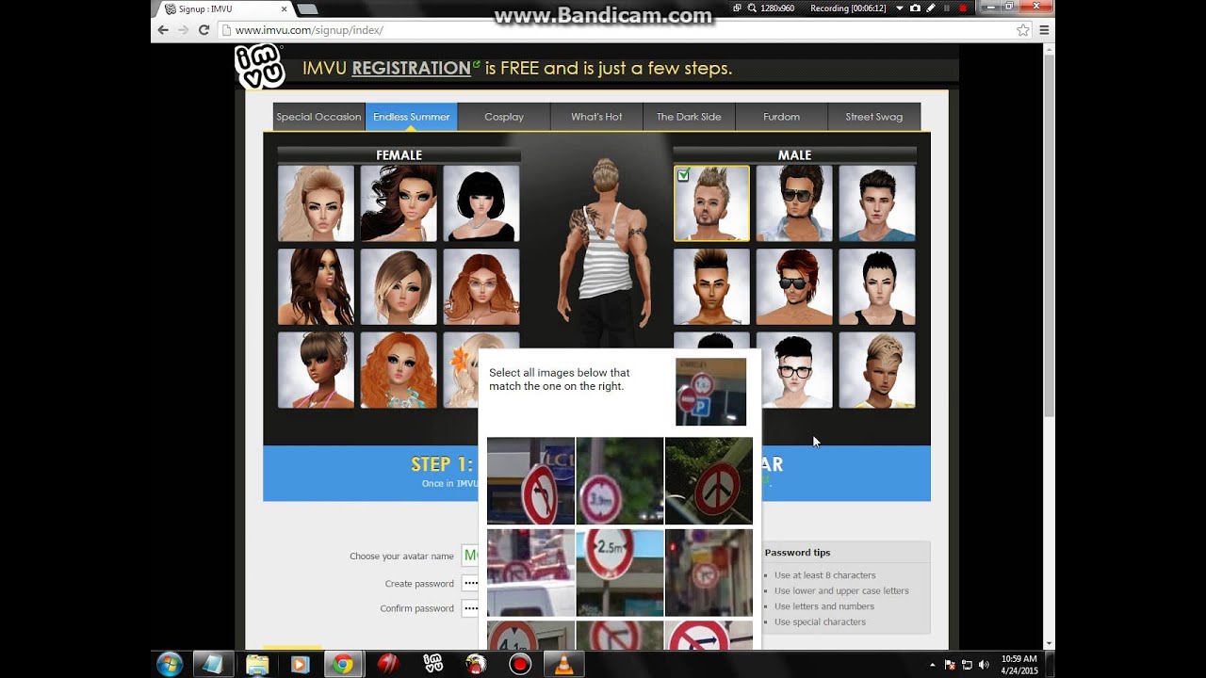Click the 'Use at least 8 characters' tip

(x=825, y=575)
